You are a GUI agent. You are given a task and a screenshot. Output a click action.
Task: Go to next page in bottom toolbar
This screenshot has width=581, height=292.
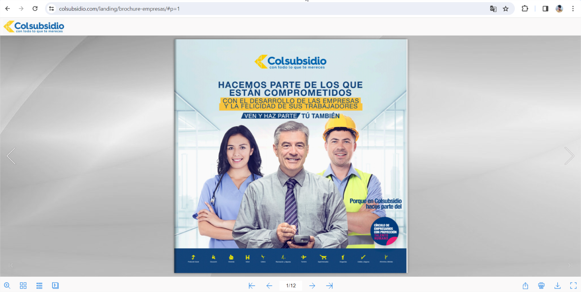pyautogui.click(x=312, y=286)
